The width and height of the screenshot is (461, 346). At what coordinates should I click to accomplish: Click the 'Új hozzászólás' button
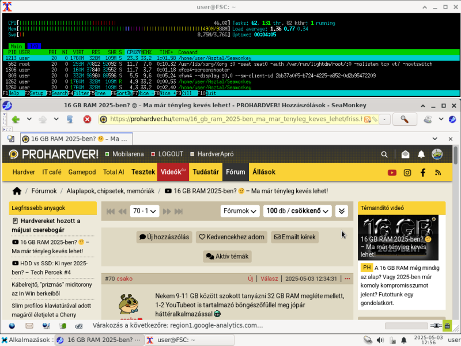point(164,237)
